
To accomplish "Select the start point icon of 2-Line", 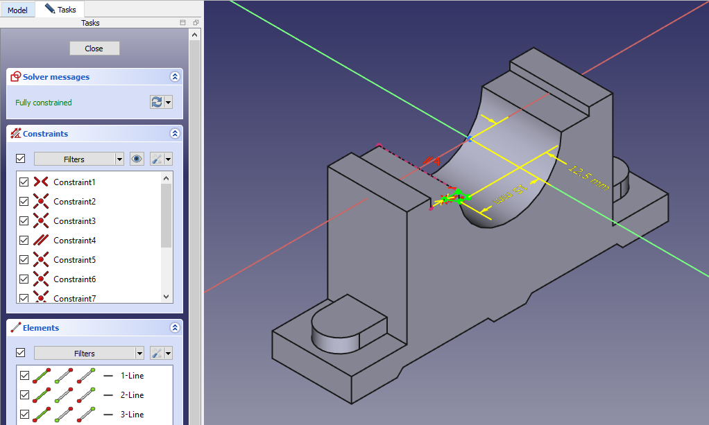I will (65, 394).
